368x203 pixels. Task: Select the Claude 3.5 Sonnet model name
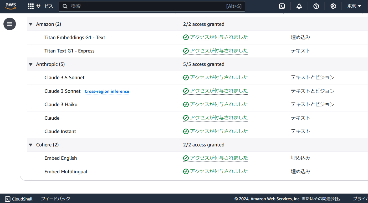pyautogui.click(x=64, y=78)
